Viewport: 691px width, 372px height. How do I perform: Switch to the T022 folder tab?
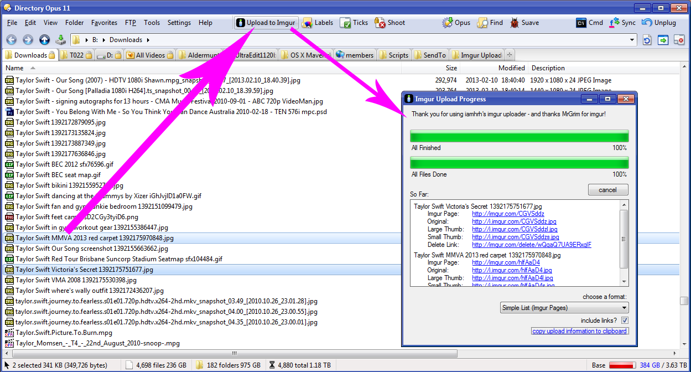[75, 55]
